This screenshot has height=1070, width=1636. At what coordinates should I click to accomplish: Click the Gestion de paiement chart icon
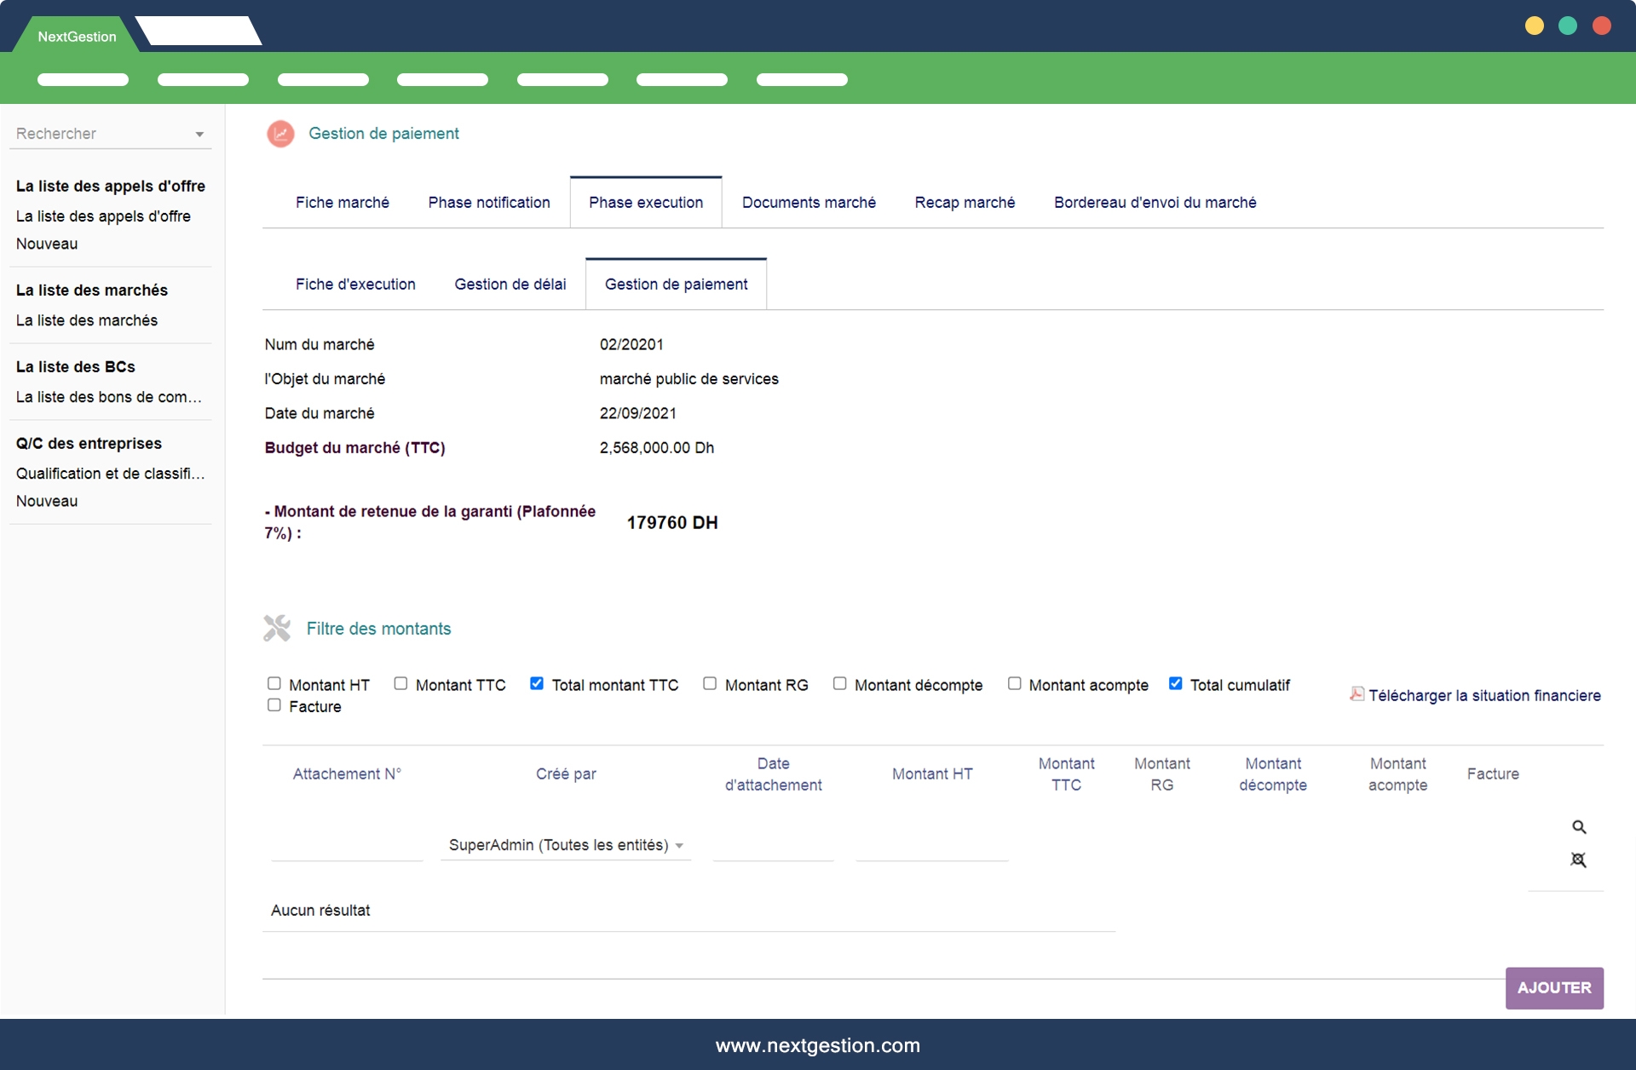point(280,134)
